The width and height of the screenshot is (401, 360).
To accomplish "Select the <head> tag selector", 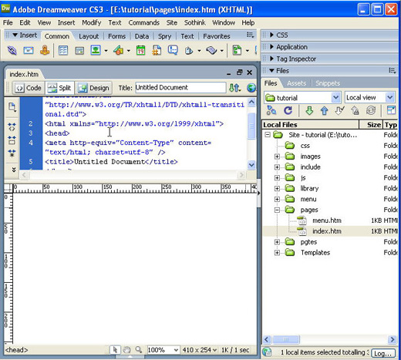I will pos(16,350).
